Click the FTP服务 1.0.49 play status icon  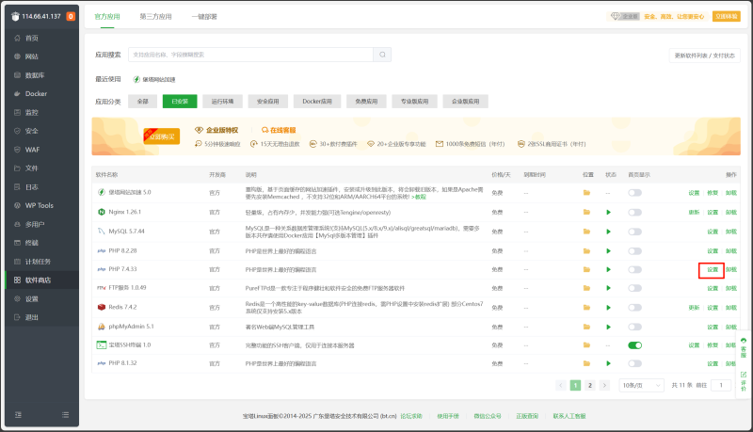point(608,288)
